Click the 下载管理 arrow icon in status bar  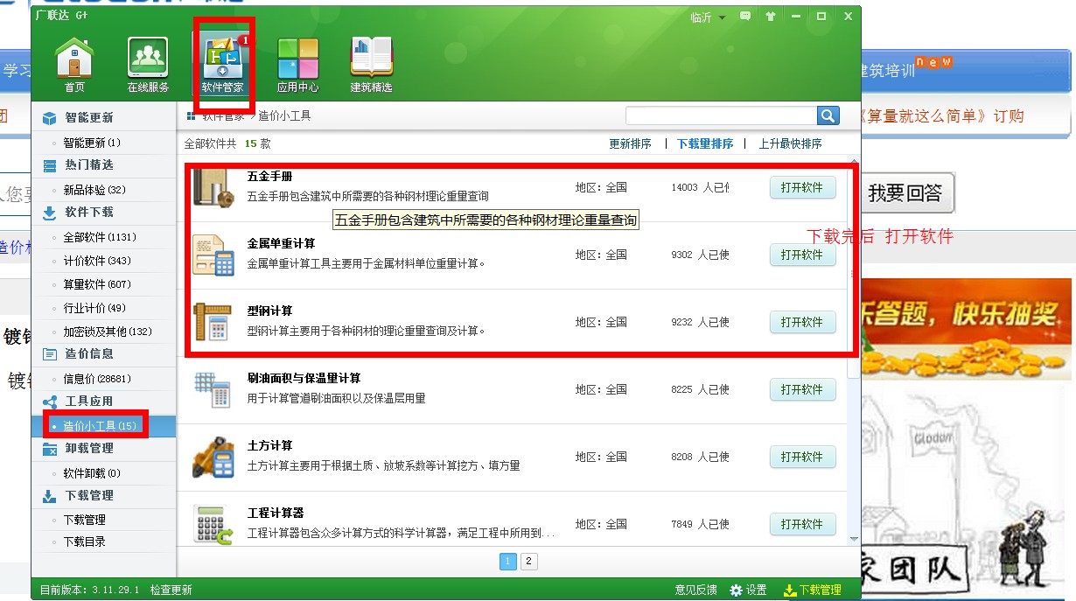click(789, 591)
